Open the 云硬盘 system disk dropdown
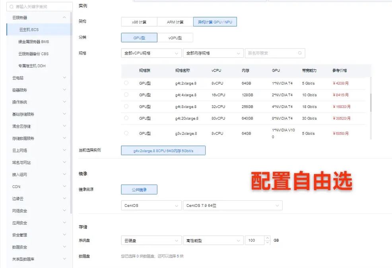This screenshot has width=392, height=268. [x=151, y=240]
